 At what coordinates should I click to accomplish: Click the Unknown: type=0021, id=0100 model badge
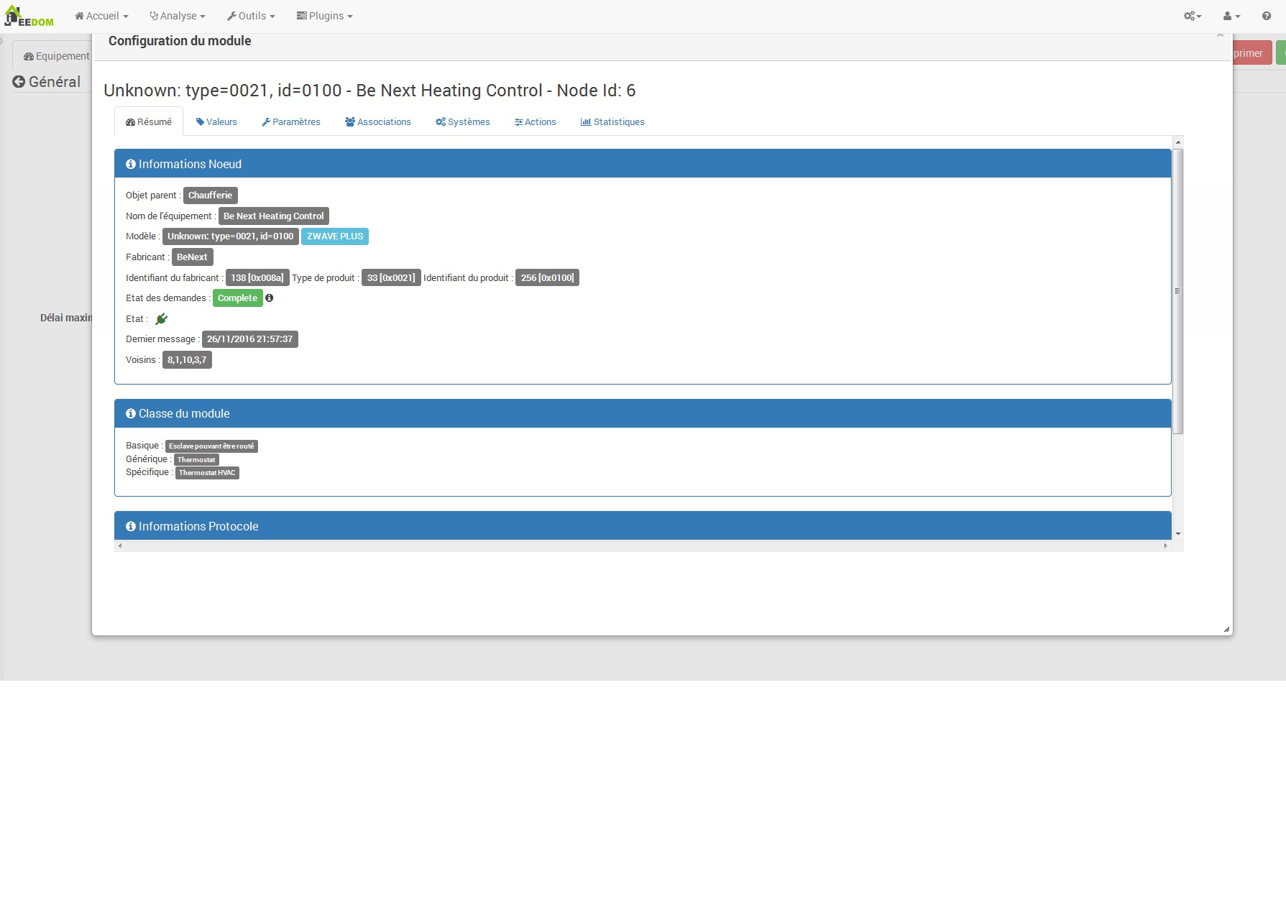click(x=231, y=236)
